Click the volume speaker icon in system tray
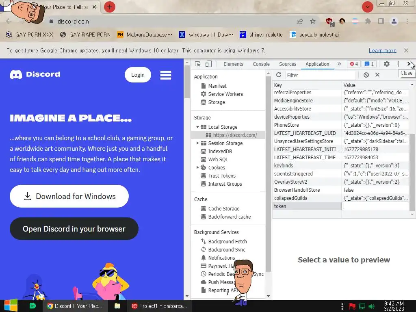Viewport: 416px width, 312px height. pos(371,306)
